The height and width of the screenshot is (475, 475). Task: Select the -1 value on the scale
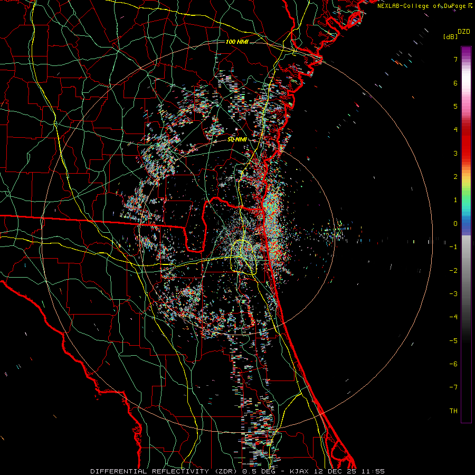click(453, 247)
